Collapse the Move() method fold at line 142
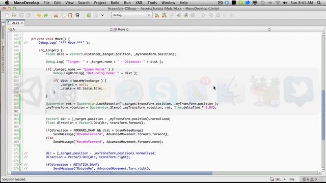Image resolution: width=326 pixels, height=183 pixels. [x=21, y=39]
